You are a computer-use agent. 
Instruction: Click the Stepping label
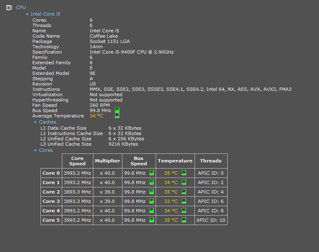(42, 79)
